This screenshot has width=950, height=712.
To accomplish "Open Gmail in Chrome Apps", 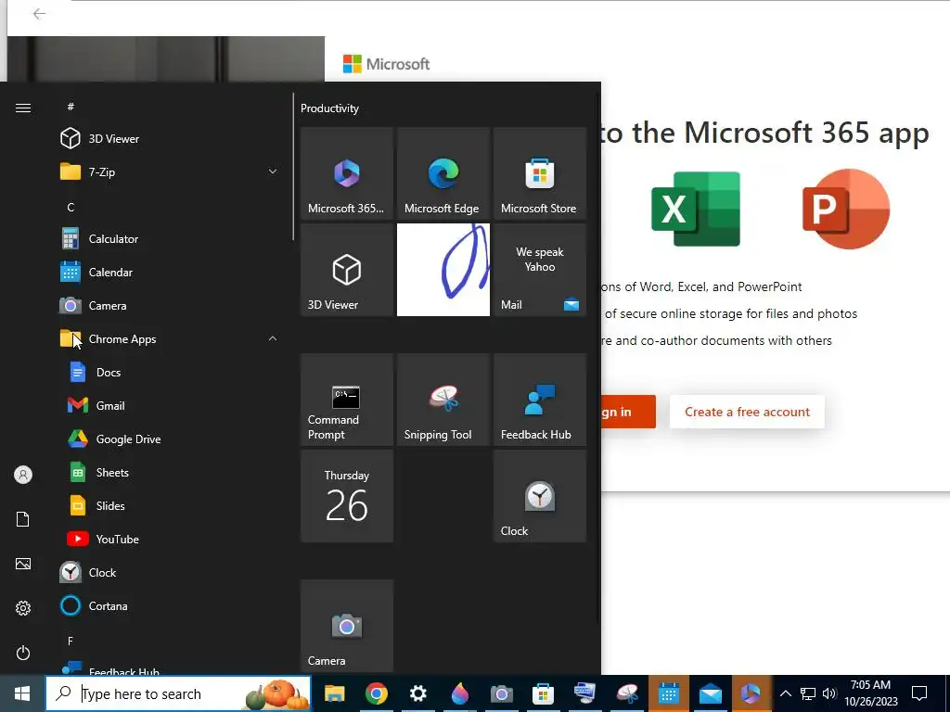I will pyautogui.click(x=170, y=406).
